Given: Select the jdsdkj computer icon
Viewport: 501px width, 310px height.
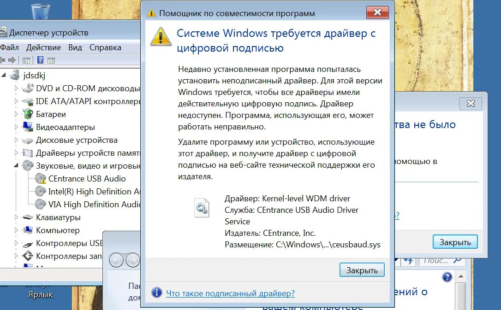Looking at the screenshot, I should tap(15, 75).
